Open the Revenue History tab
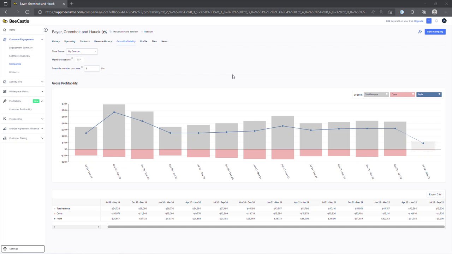 coord(103,41)
